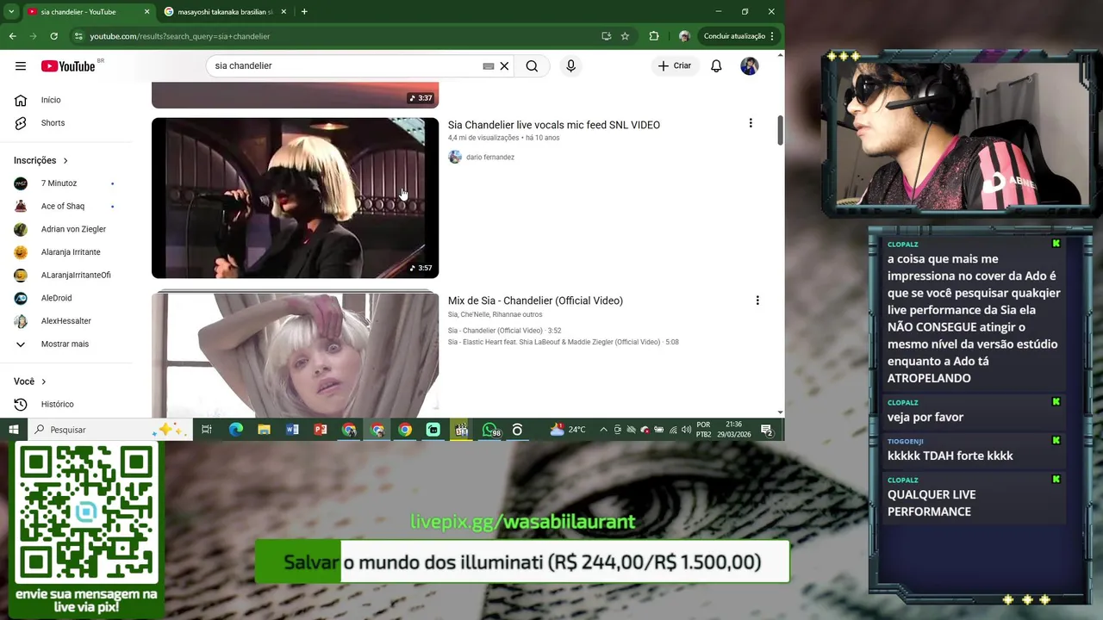Click Elastic Heart playlist entry text
This screenshot has height=620, width=1103.
[564, 343]
